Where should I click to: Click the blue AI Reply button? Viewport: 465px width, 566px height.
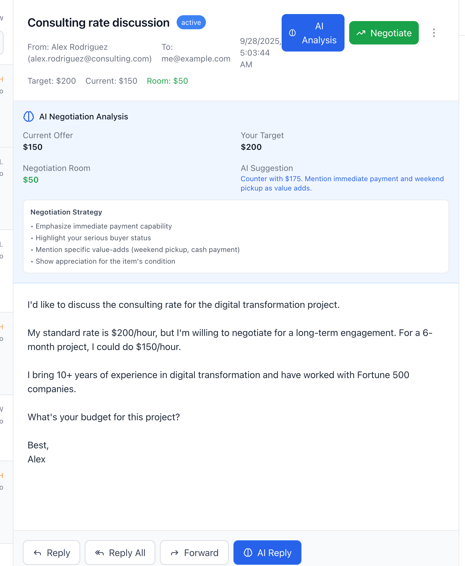coord(267,553)
